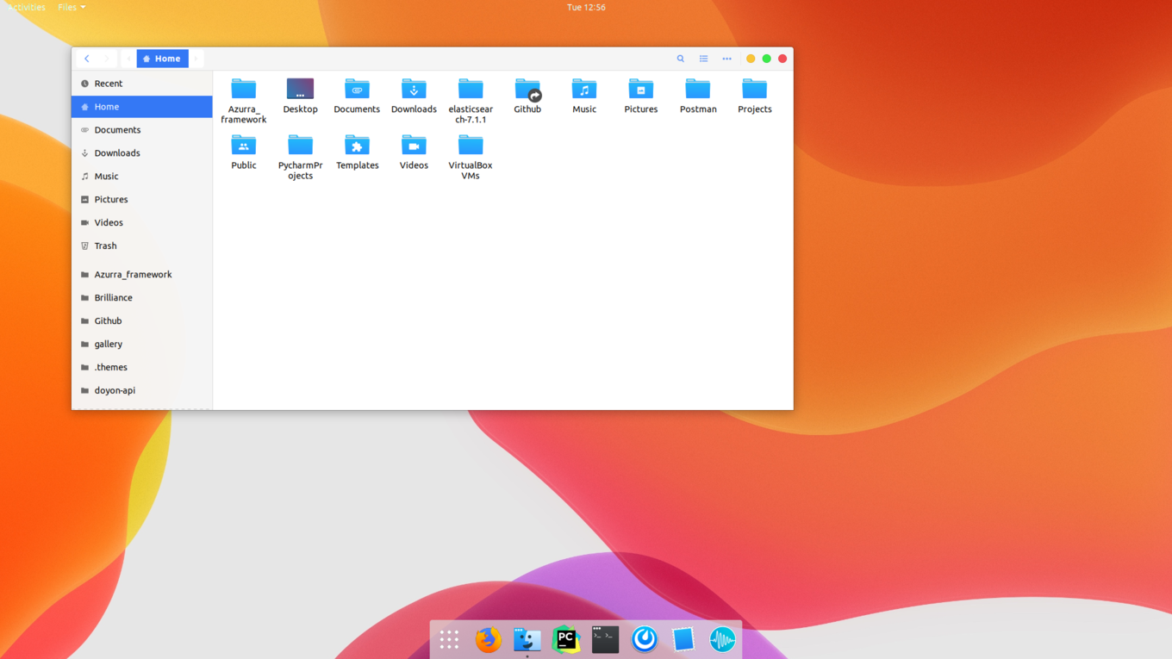1172x659 pixels.
Task: Open the elasticsearch-7.1.1 folder
Action: [471, 90]
